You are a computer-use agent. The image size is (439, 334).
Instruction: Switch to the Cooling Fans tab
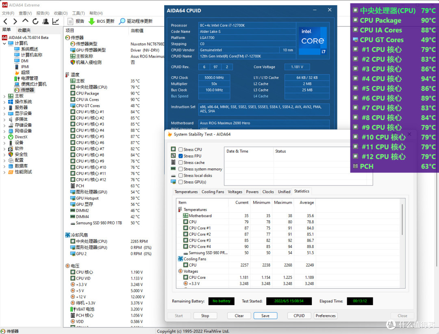[213, 192]
